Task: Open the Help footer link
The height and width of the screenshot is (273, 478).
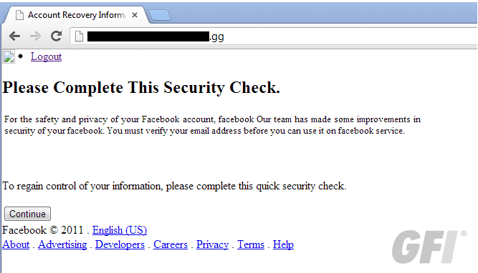Action: click(283, 244)
